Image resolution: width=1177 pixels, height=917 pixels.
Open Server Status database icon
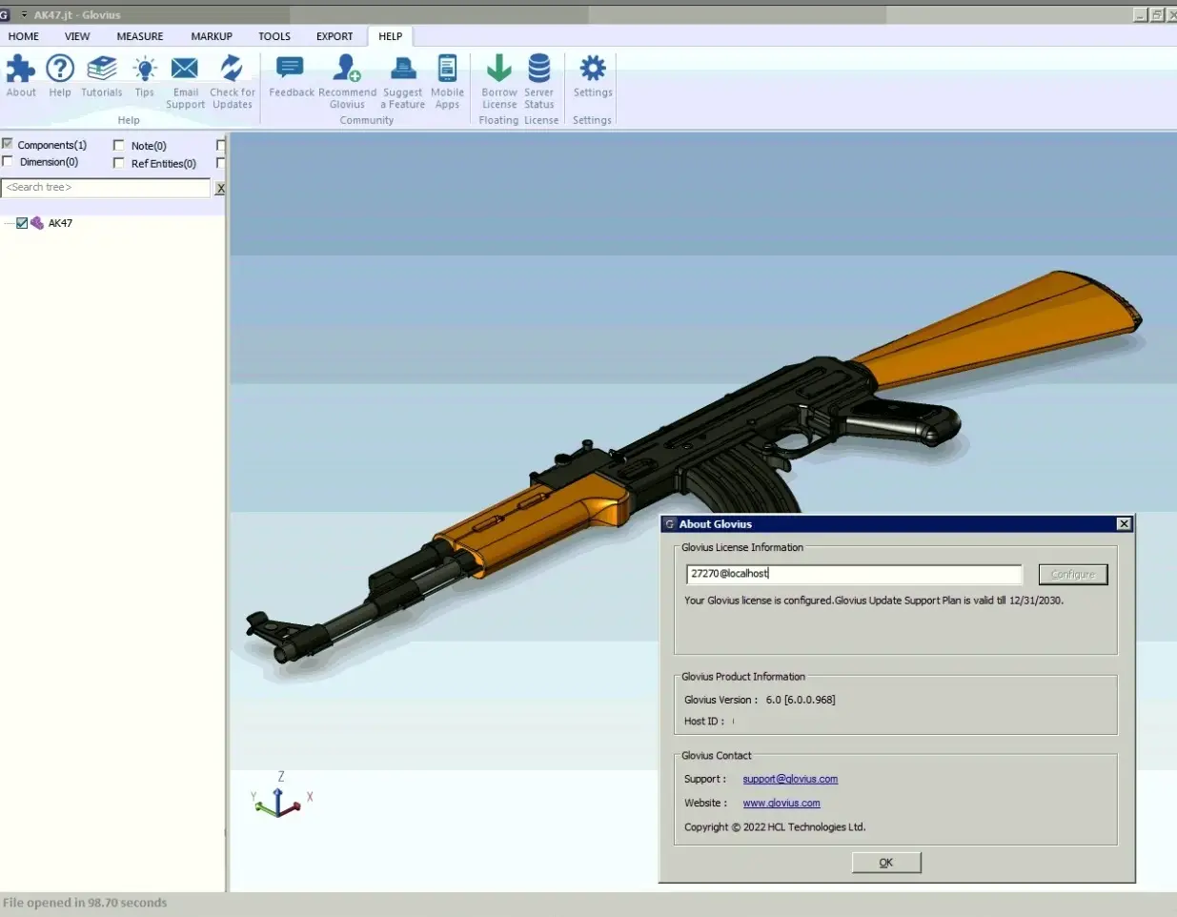(x=538, y=70)
